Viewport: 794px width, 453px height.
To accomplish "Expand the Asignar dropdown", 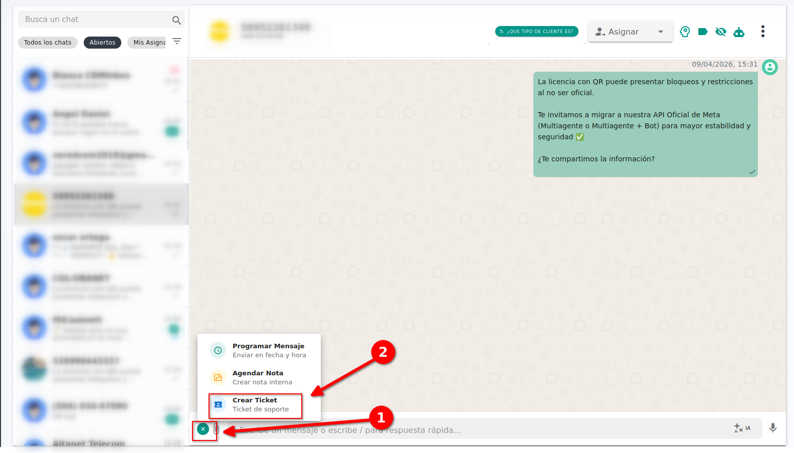I will (x=630, y=32).
